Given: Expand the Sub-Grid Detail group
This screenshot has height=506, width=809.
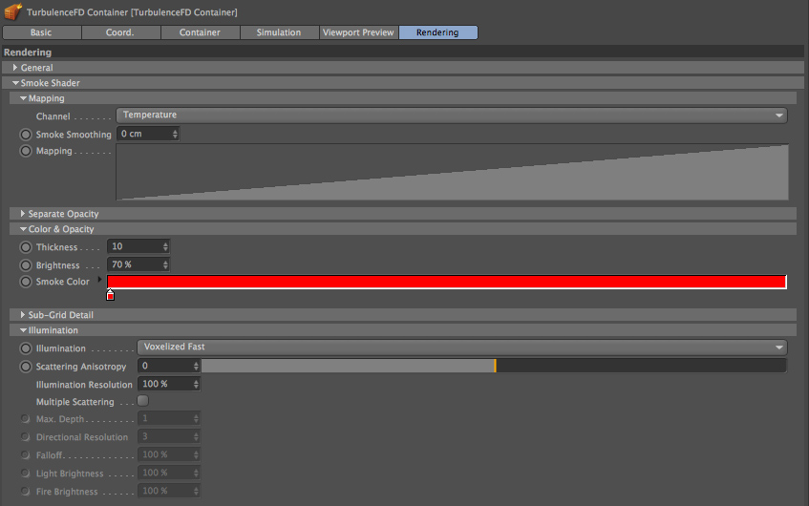Looking at the screenshot, I should tap(23, 315).
